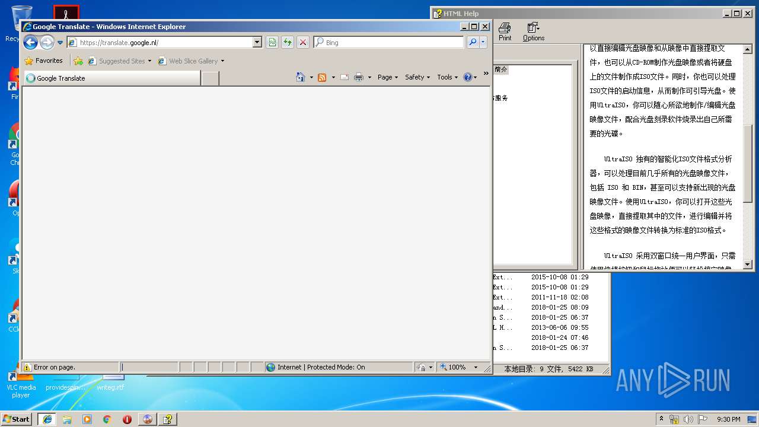The height and width of the screenshot is (427, 759).
Task: Click the HTML Help taskbar icon
Action: click(168, 419)
